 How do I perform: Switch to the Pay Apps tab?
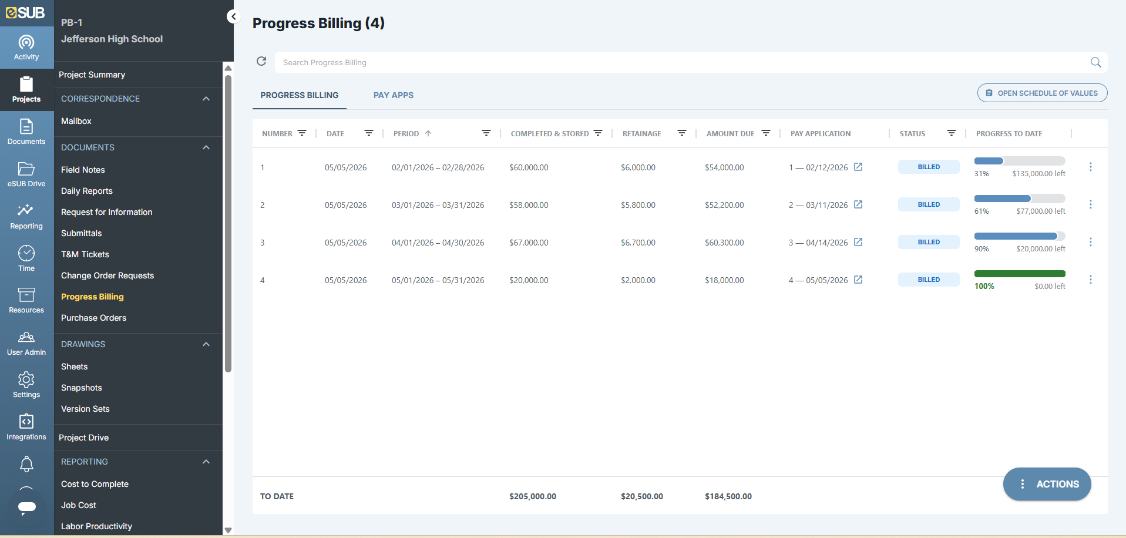pyautogui.click(x=394, y=95)
